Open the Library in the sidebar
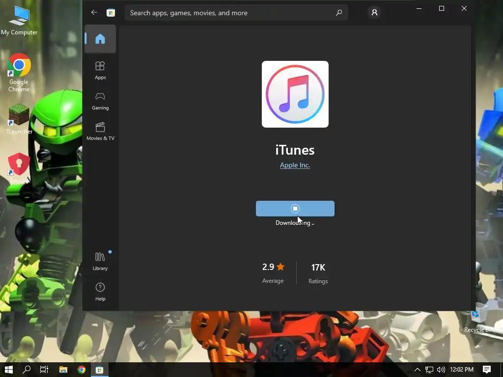The image size is (503, 377). [100, 261]
